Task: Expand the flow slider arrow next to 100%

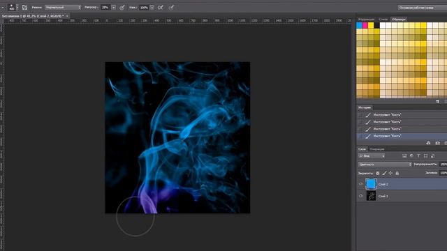Action: point(152,8)
